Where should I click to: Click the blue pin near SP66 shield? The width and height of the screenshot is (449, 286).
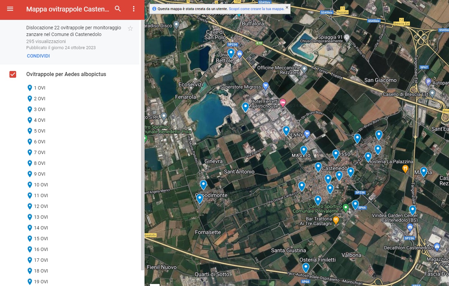tap(355, 205)
